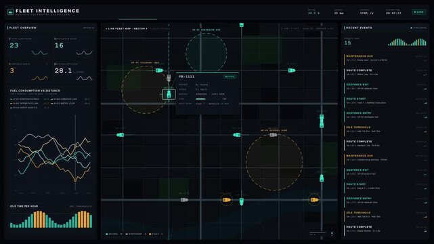The width and height of the screenshot is (434, 244).
Task: Click the Fuel Consumption vs Distance heading
Action: (x=35, y=91)
